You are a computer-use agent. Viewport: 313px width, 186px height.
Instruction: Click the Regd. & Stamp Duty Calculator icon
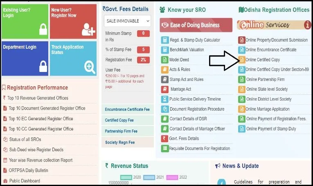pos(165,40)
